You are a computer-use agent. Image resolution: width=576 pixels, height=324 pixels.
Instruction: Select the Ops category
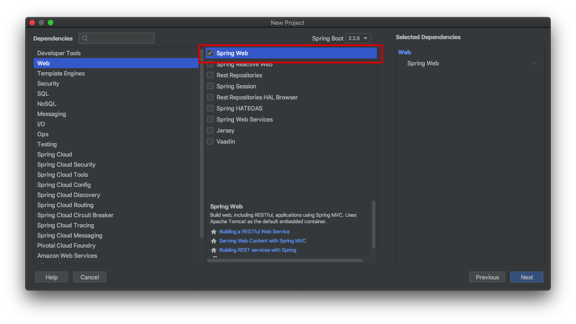click(116, 134)
